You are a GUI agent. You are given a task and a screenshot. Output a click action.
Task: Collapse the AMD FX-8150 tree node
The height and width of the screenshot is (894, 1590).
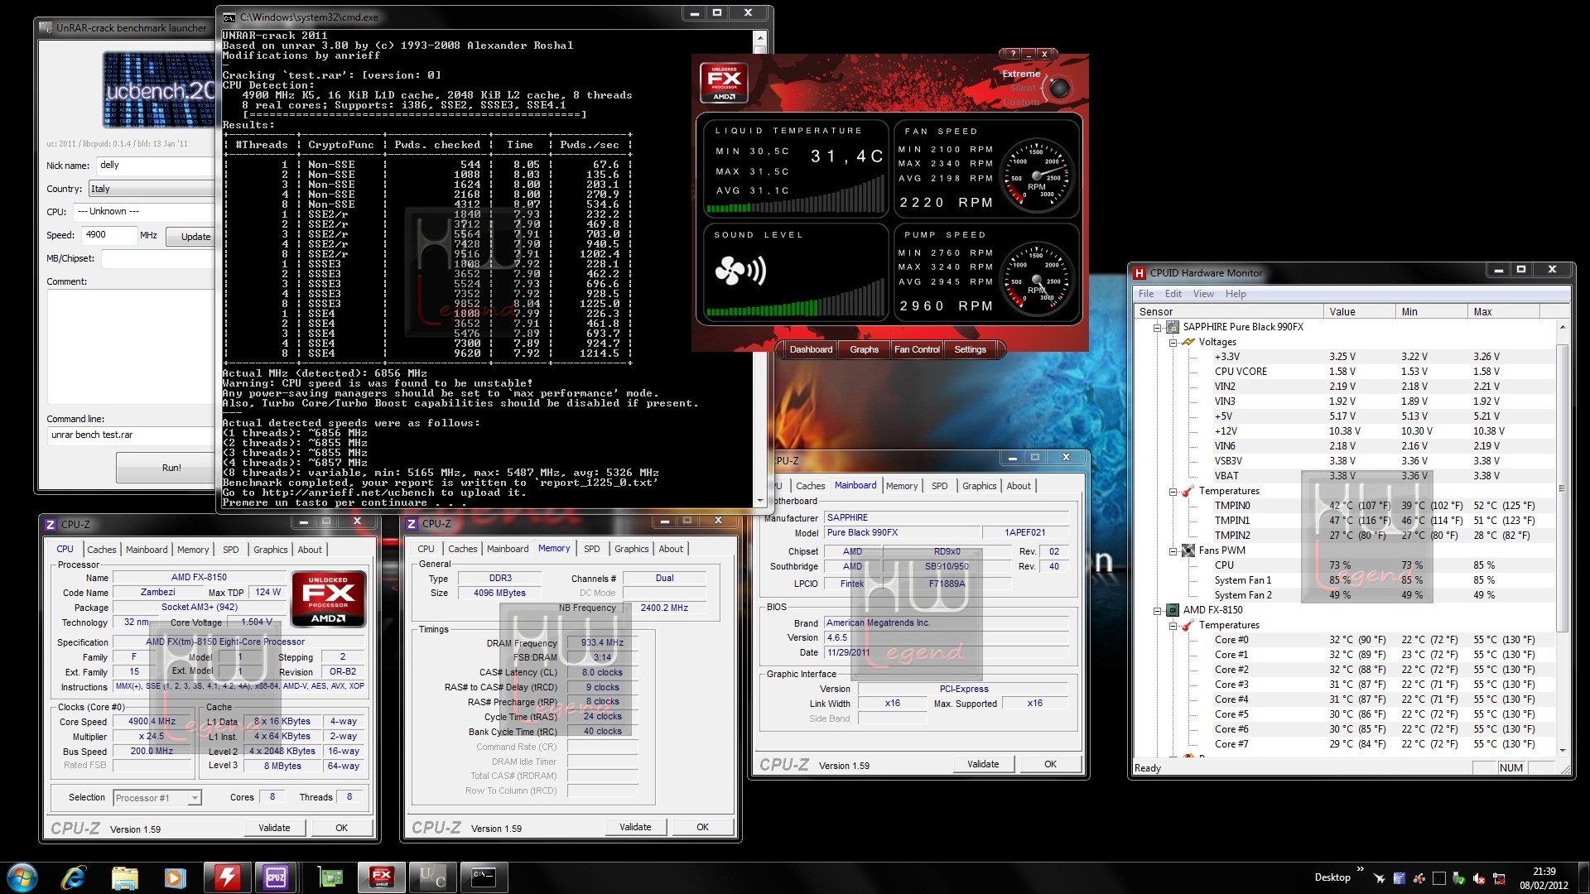pos(1158,610)
